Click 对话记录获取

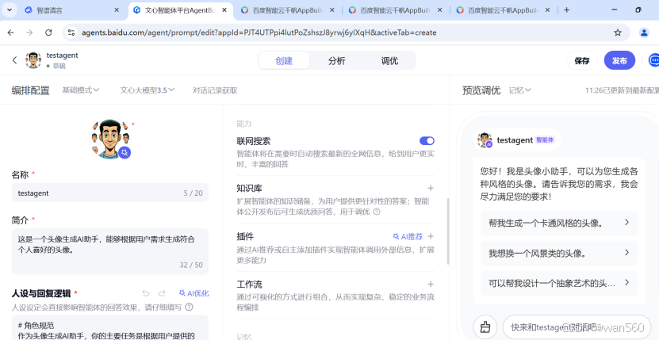(215, 90)
